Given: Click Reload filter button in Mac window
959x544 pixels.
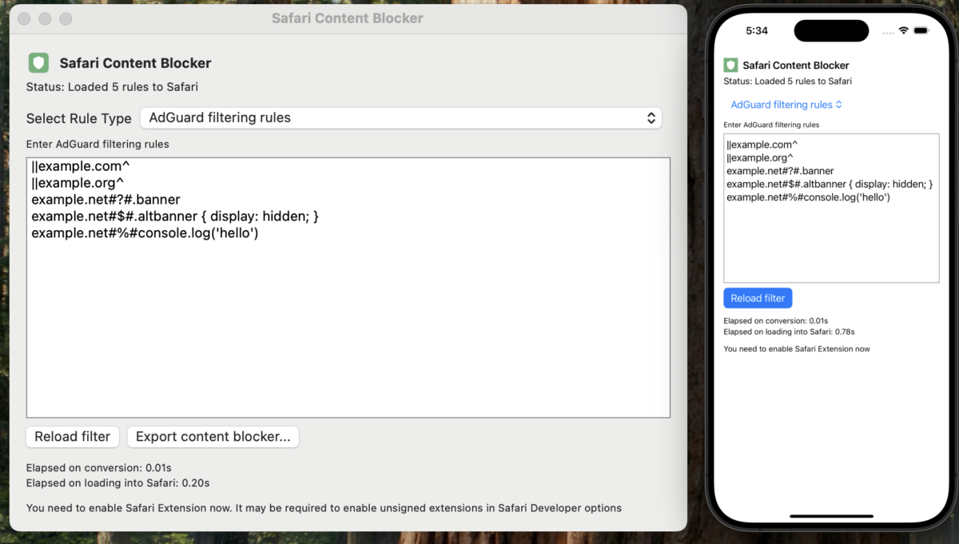Looking at the screenshot, I should click(x=73, y=437).
